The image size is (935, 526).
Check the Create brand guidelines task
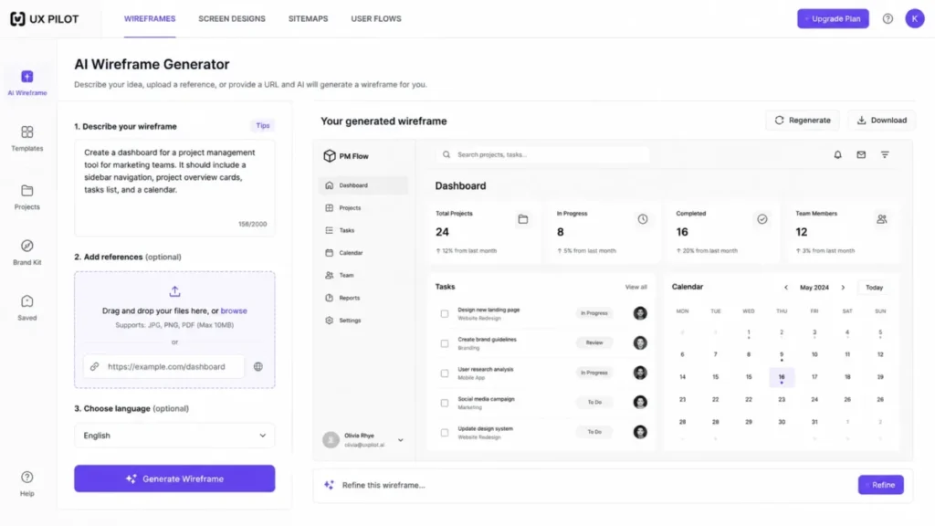445,343
